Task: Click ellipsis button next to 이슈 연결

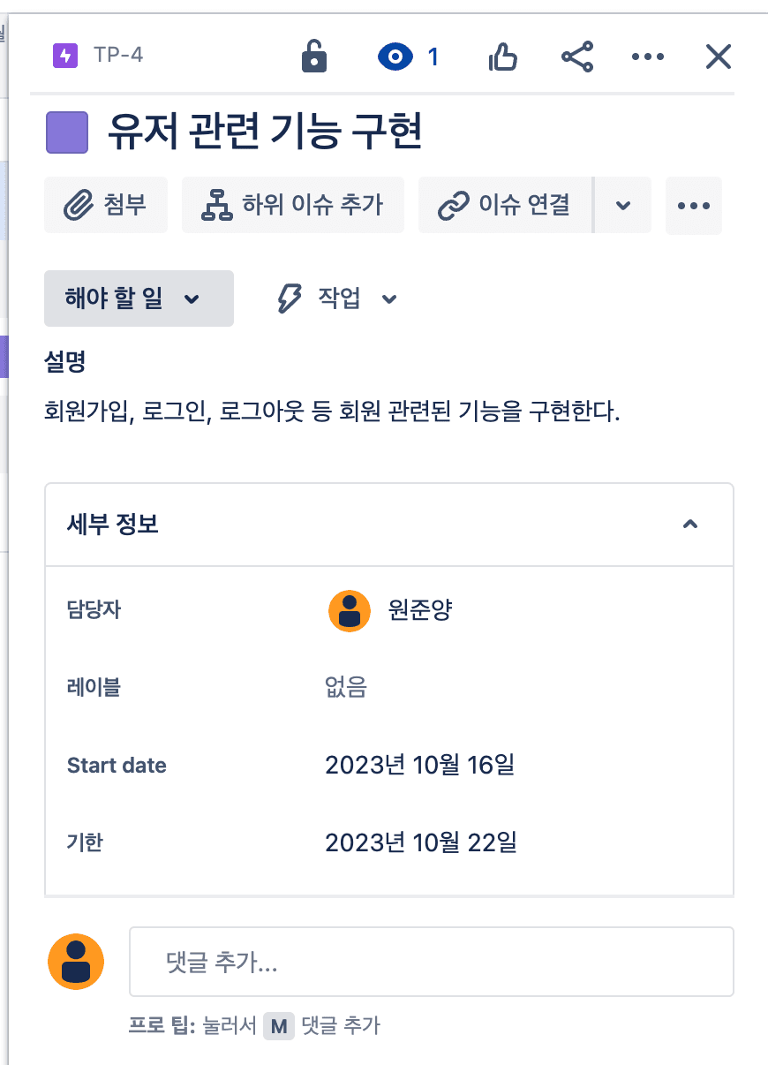Action: tap(694, 205)
